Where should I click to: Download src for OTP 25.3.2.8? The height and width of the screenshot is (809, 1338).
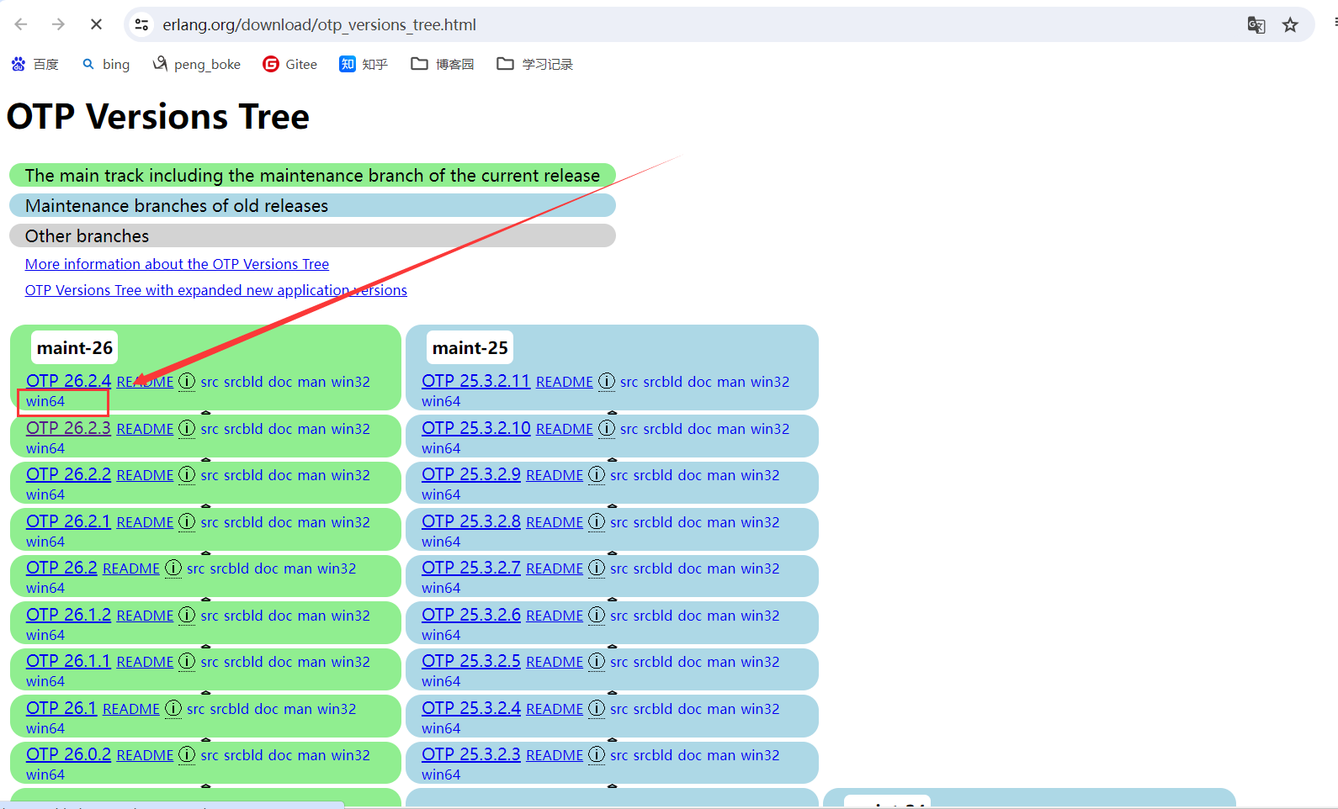click(x=619, y=522)
